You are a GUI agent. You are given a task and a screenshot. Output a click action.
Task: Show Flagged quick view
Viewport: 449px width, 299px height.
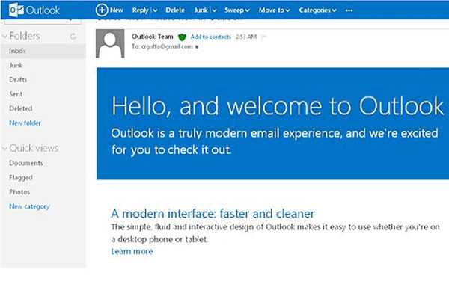click(x=21, y=177)
